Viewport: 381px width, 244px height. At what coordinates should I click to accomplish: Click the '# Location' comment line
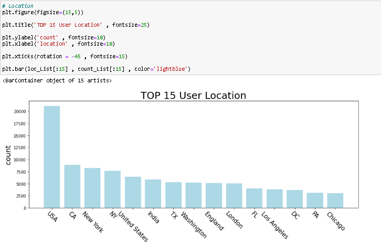[x=18, y=6]
